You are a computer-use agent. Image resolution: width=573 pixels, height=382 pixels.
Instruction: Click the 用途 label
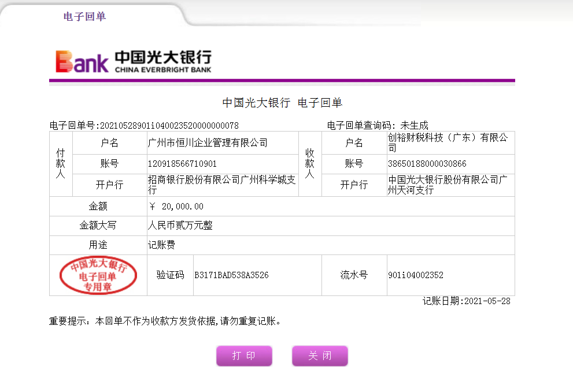98,245
